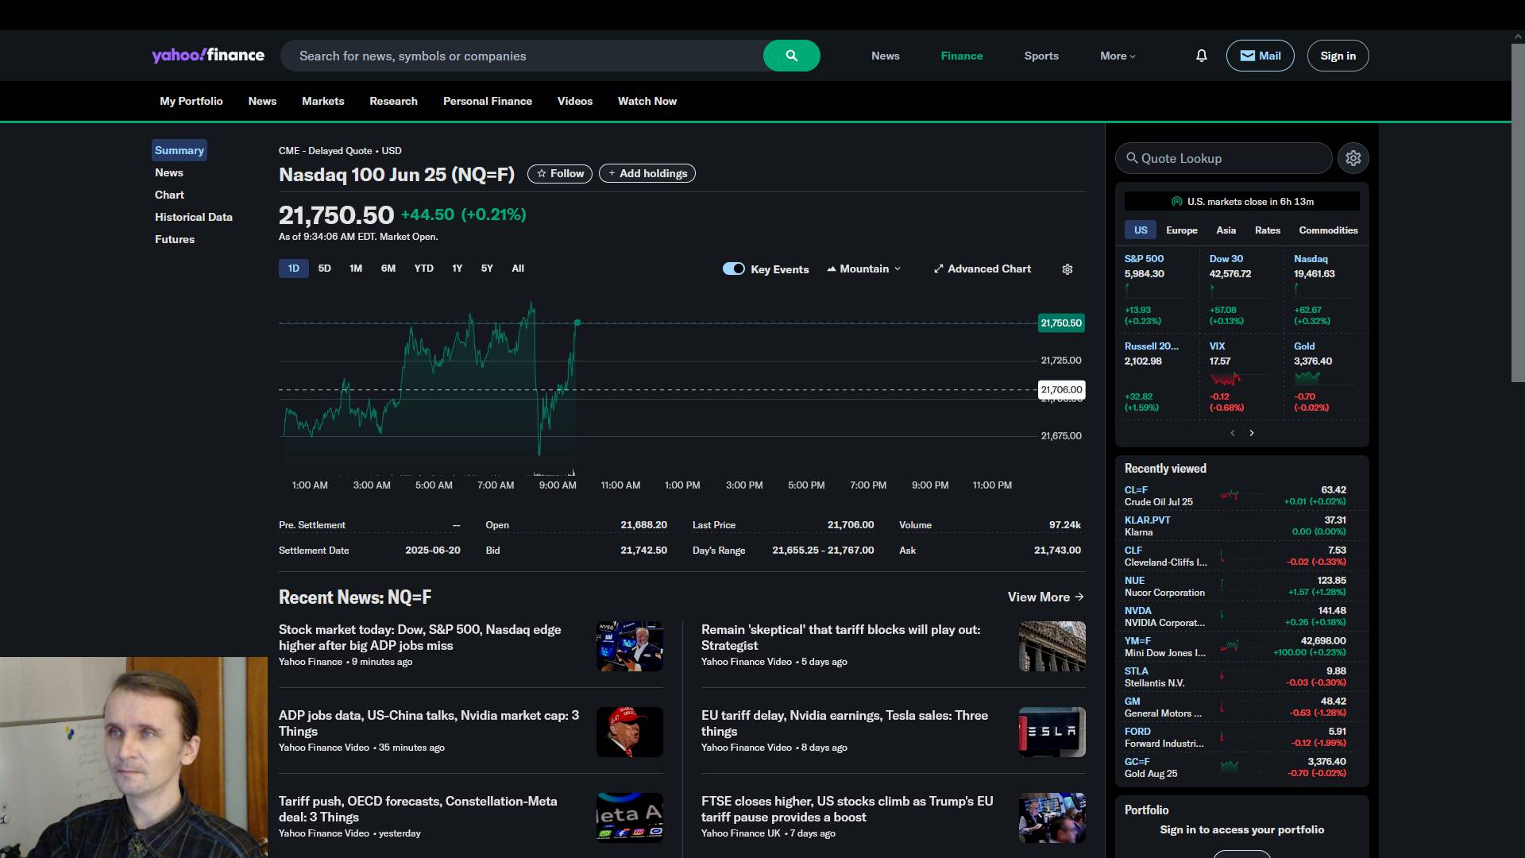This screenshot has width=1525, height=858.
Task: Expand the More menu in header
Action: [x=1118, y=56]
